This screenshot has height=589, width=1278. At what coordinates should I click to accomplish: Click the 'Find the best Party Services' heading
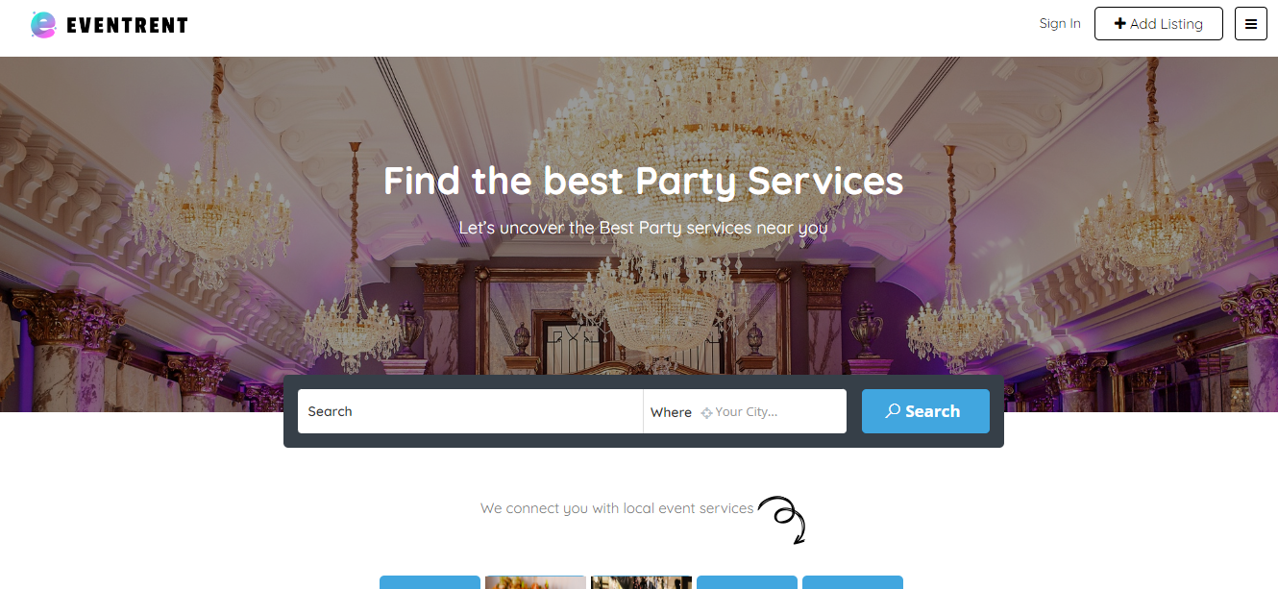tap(643, 181)
